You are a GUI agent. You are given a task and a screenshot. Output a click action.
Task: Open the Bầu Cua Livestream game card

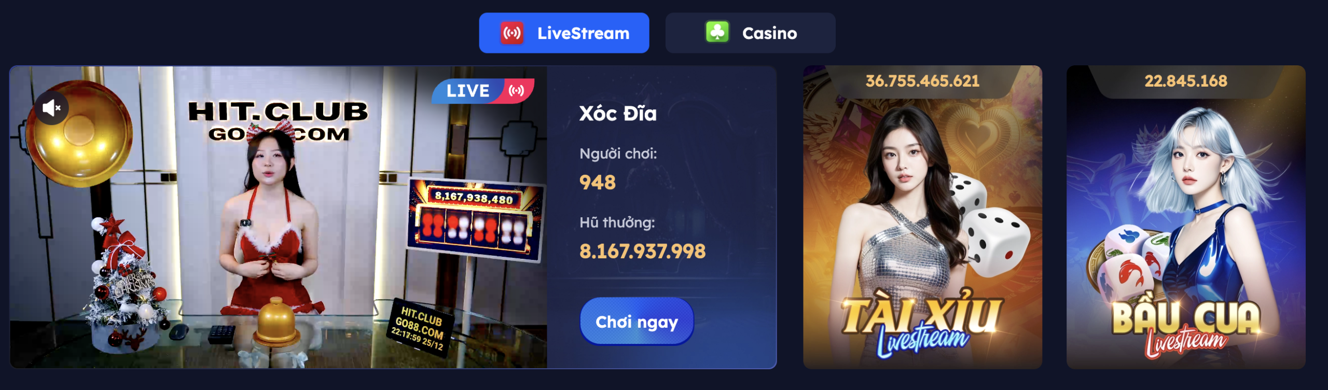(1186, 217)
